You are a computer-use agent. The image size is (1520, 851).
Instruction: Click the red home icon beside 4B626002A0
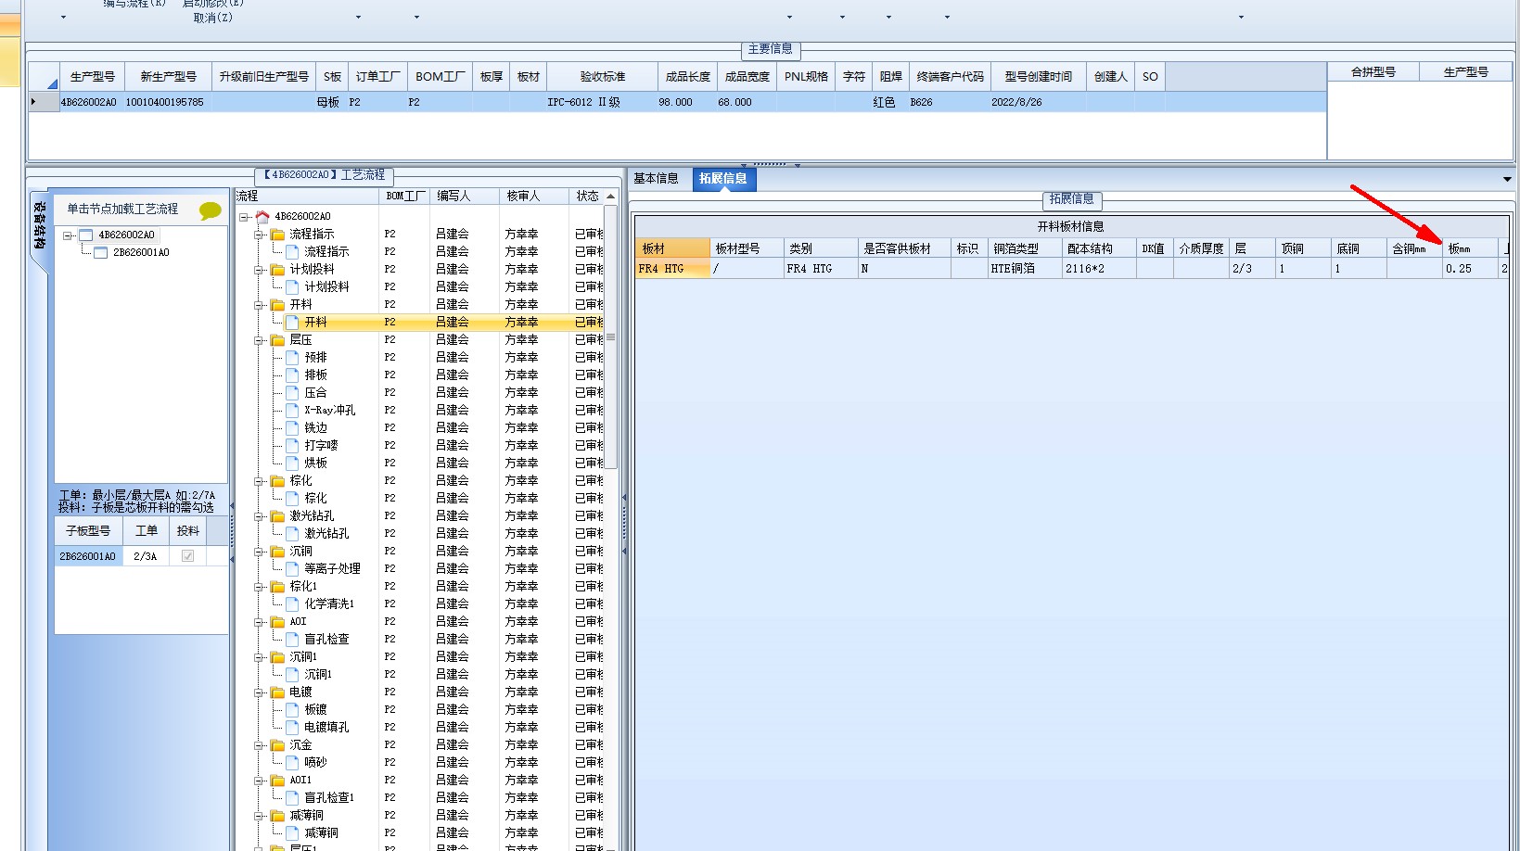pyautogui.click(x=262, y=216)
